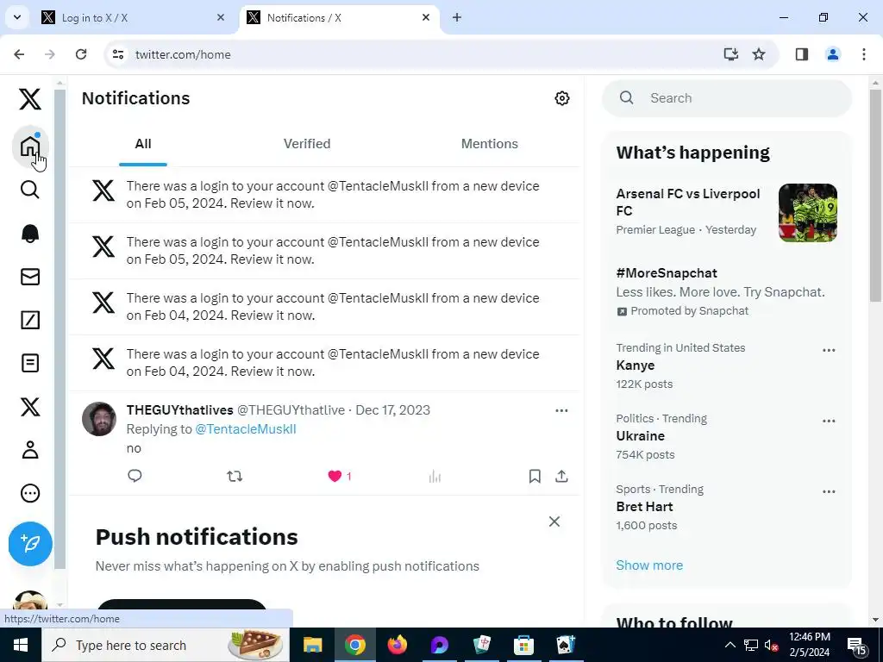
Task: Open File Explorer from taskbar
Action: pos(312,645)
